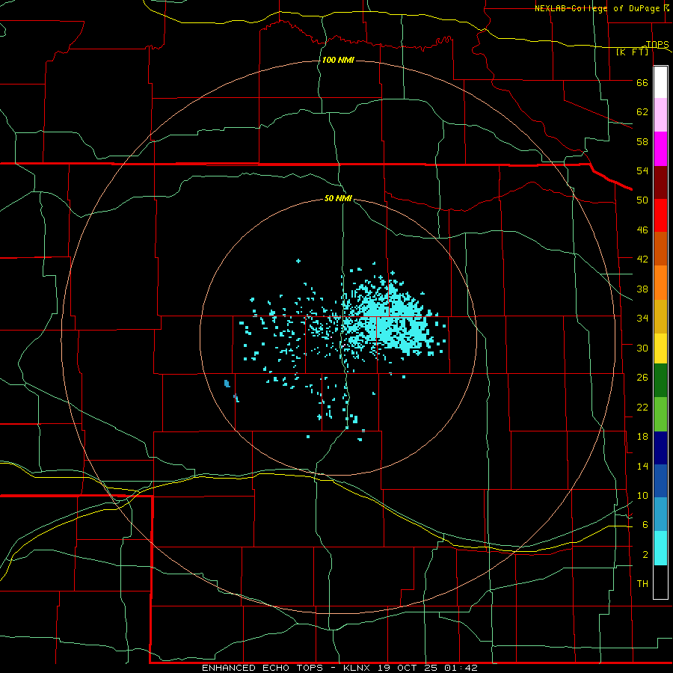The width and height of the screenshot is (673, 673).
Task: Click the 54 value on legend scale
Action: pyautogui.click(x=642, y=170)
